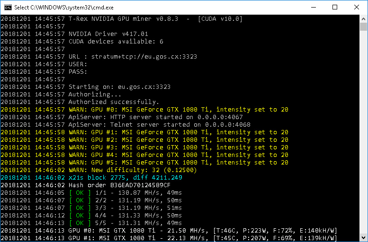Image resolution: width=368 pixels, height=242 pixels.
Task: Click the OK share line '5/5 - 131.31 MH/s'
Action: 91,223
